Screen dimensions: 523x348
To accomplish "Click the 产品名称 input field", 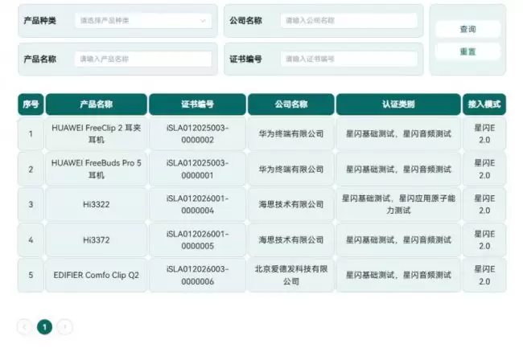I will [143, 59].
